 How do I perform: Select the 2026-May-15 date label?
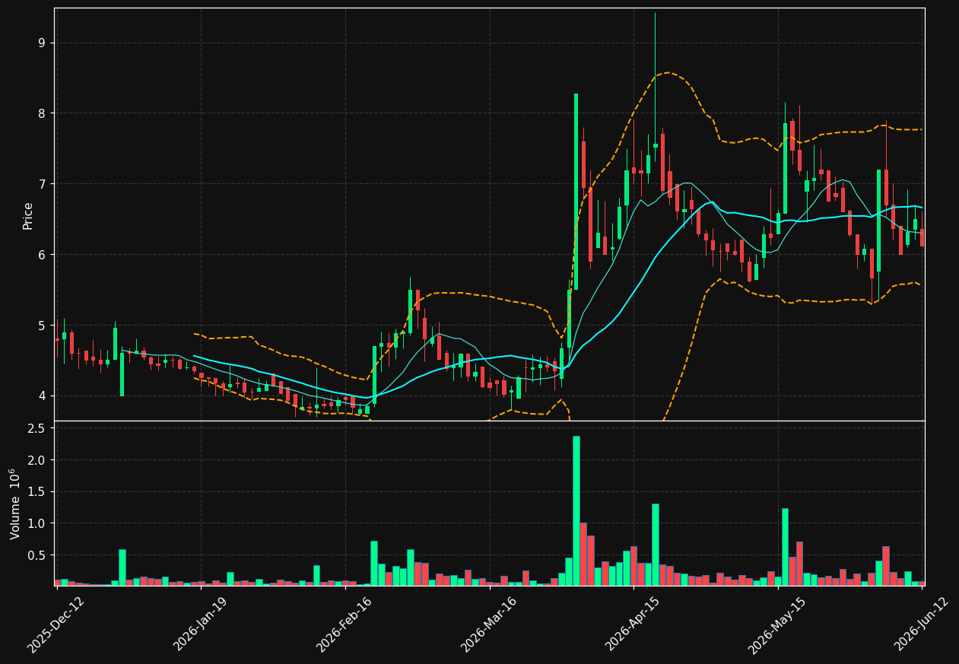coord(777,624)
